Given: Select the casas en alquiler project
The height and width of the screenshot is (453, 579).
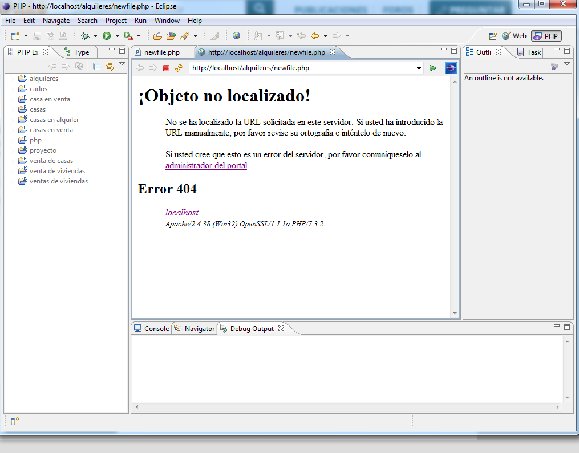Looking at the screenshot, I should pos(54,120).
